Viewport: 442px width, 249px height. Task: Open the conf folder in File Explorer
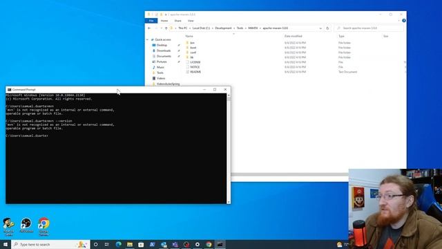pyautogui.click(x=193, y=53)
